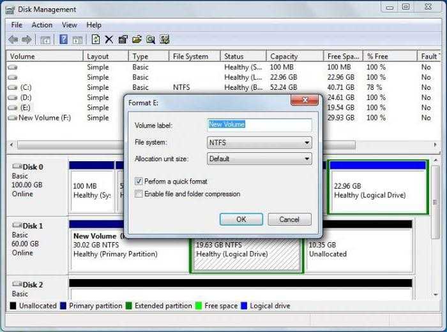Click the Refresh toolbar icon
Screen dimensions: 447x332
(x=96, y=40)
